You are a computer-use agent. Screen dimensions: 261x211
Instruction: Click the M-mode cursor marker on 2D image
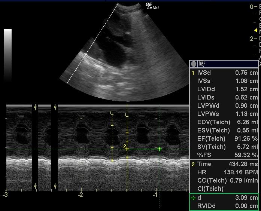[86, 54]
